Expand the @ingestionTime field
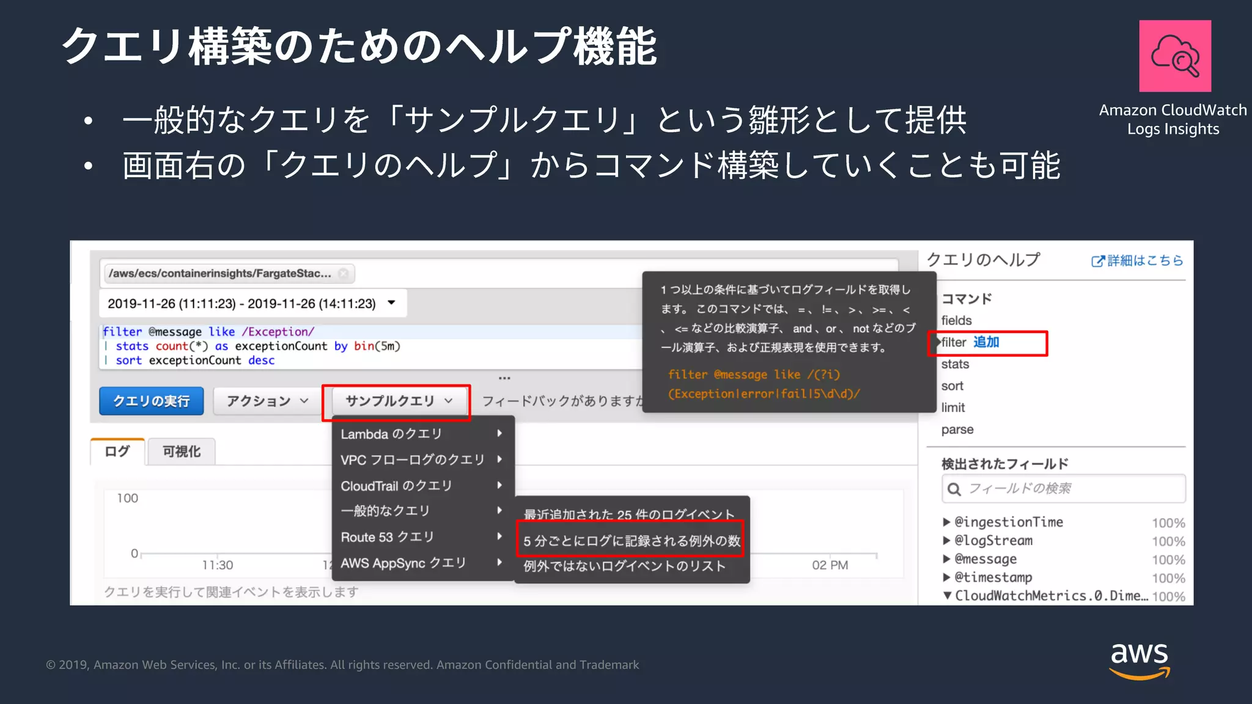Viewport: 1252px width, 704px height. pos(946,522)
